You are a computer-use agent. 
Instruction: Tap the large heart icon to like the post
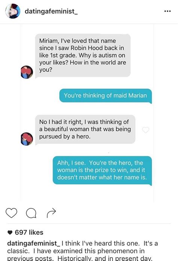(x=11, y=213)
